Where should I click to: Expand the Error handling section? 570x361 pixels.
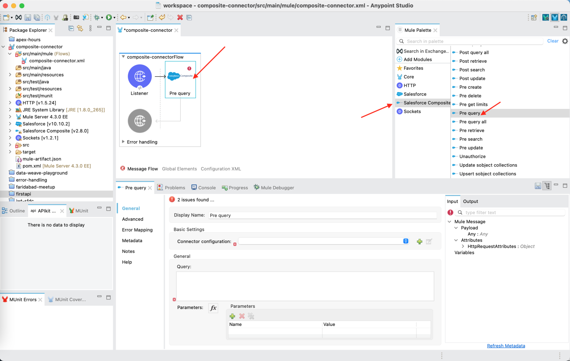click(123, 142)
